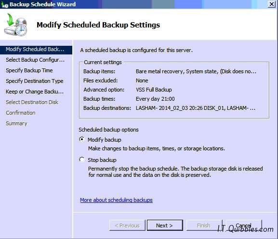This screenshot has width=278, height=239.
Task: Click the Cancel button
Action: [x=244, y=226]
